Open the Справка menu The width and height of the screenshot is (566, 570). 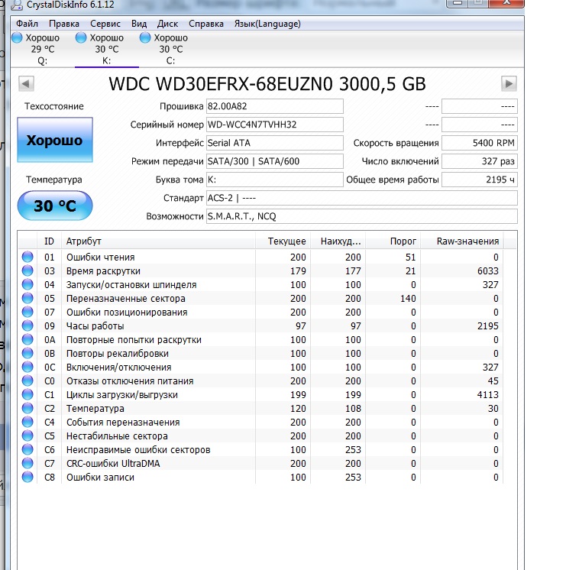coord(206,24)
